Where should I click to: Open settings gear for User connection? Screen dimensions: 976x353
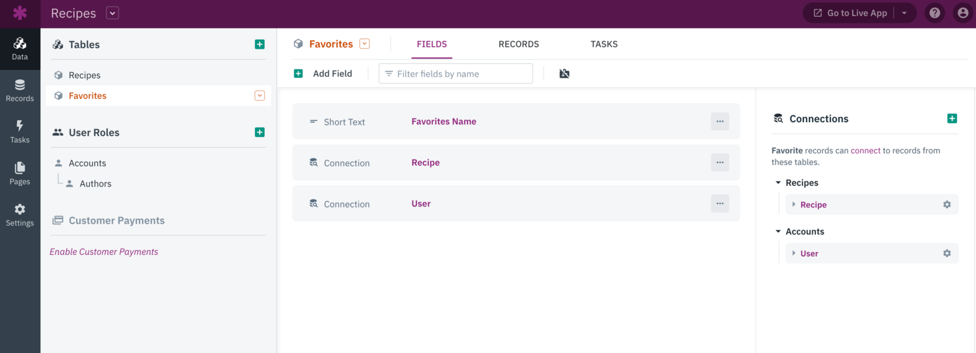click(947, 253)
